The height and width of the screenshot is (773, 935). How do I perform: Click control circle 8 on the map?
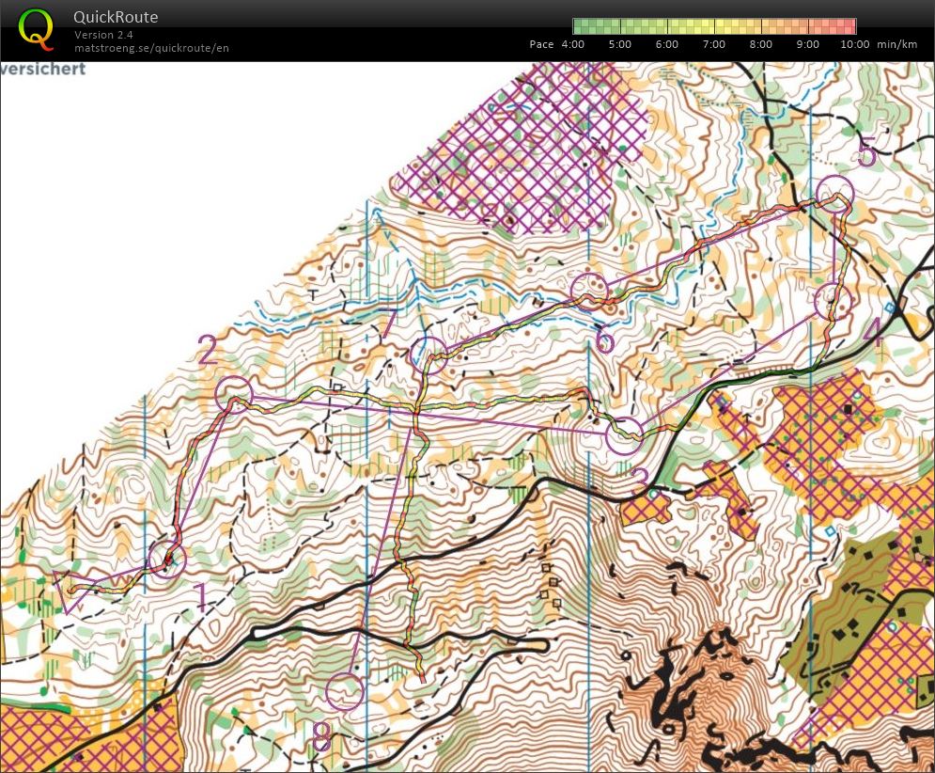coord(345,691)
